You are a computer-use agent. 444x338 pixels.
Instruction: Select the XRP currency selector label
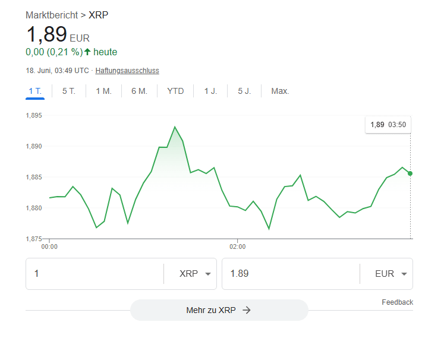[188, 274]
